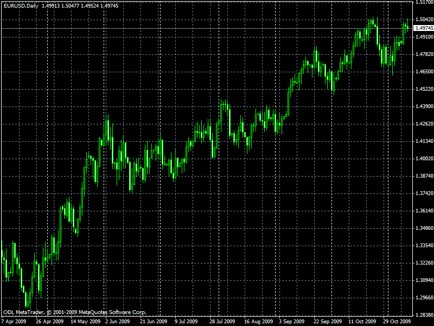Click the 11 Oct 2009 date label
The image size is (434, 326).
(362, 322)
